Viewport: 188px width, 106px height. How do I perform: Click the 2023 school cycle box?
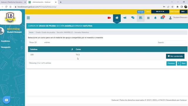(x=183, y=11)
